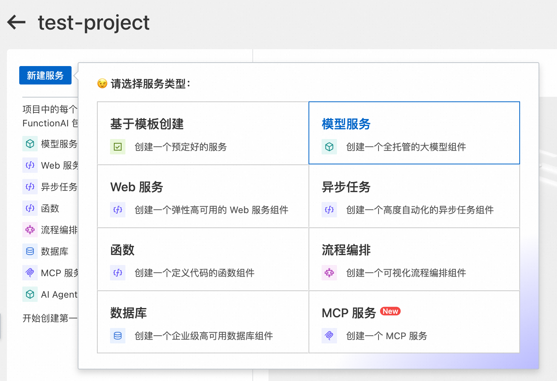Screen dimensions: 557x381
Task: Choose the 模型服务 card title in popup
Action: point(346,124)
